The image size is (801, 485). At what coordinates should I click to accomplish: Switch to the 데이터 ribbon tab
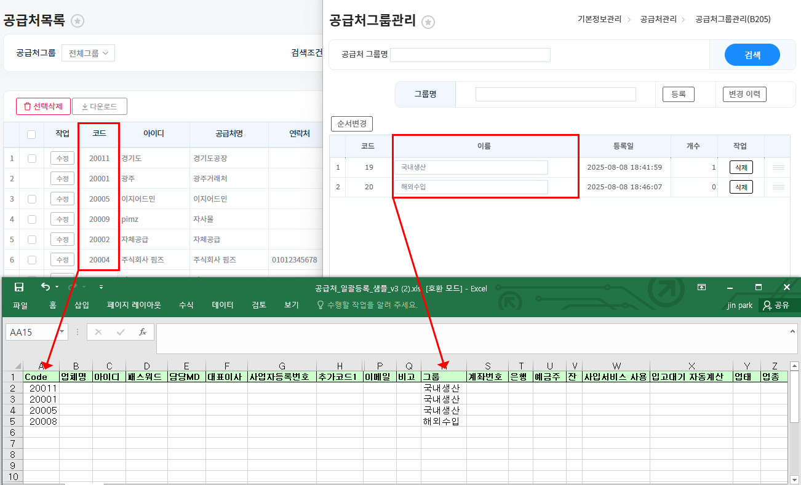(223, 305)
